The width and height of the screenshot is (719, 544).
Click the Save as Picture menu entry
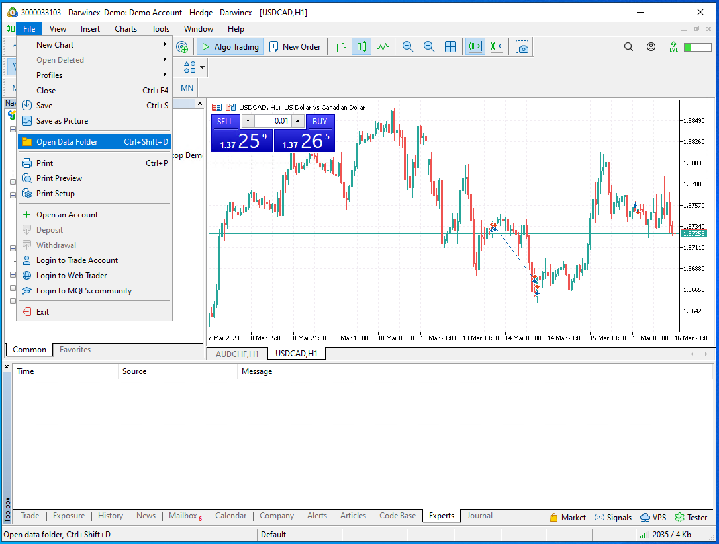pos(95,121)
